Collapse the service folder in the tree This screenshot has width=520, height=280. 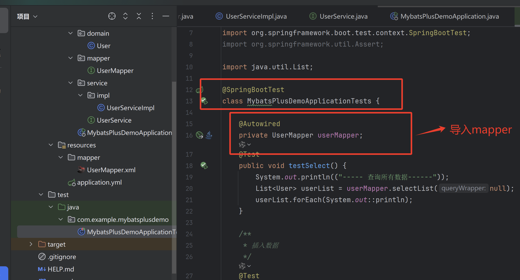click(x=70, y=83)
